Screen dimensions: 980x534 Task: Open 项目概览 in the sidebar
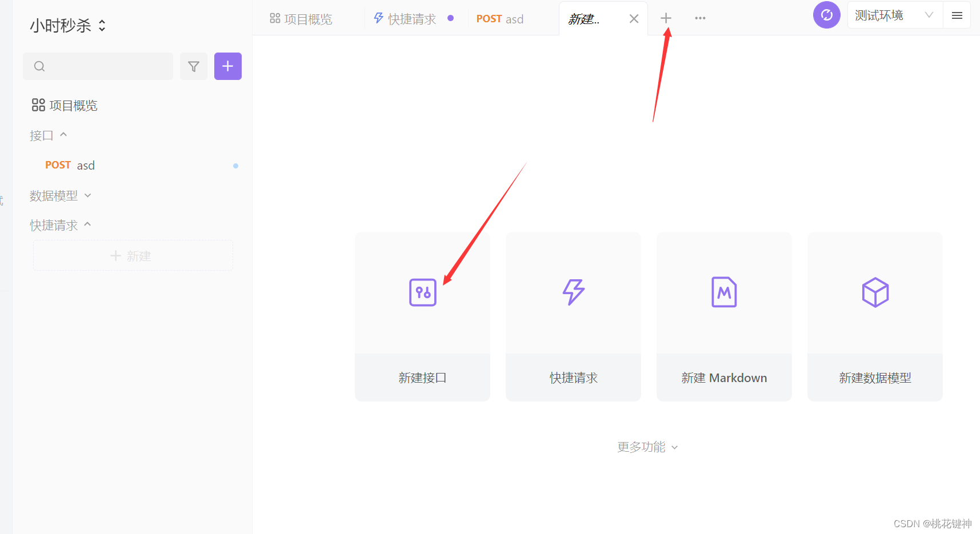[65, 105]
